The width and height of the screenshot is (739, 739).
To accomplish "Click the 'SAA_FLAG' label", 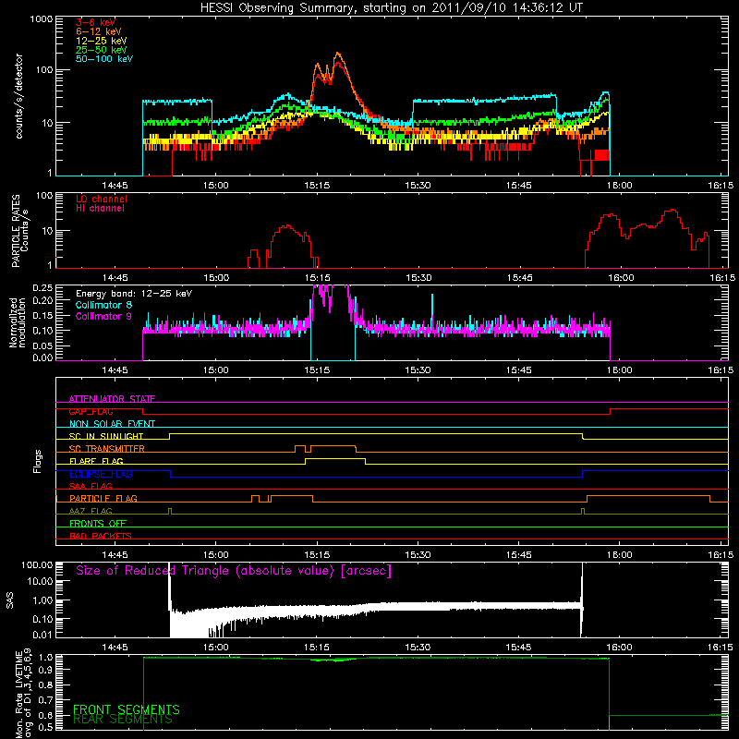I will point(91,486).
